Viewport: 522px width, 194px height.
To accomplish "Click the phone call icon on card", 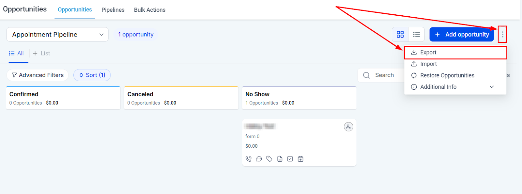I will (x=249, y=159).
